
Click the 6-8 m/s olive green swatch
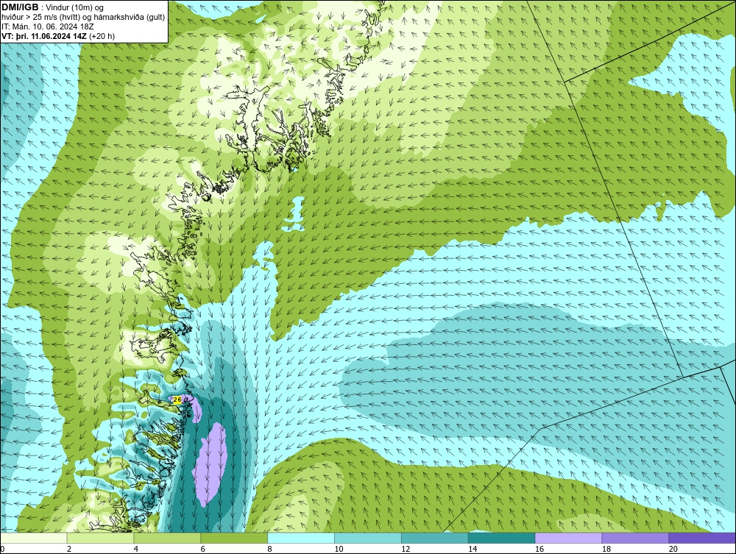coord(234,538)
